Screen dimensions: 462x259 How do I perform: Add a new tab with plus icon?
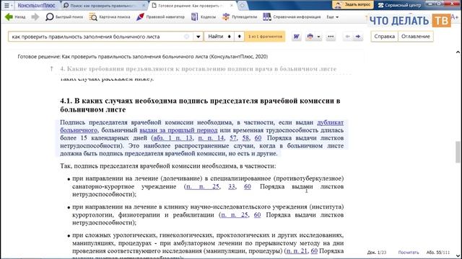click(242, 5)
